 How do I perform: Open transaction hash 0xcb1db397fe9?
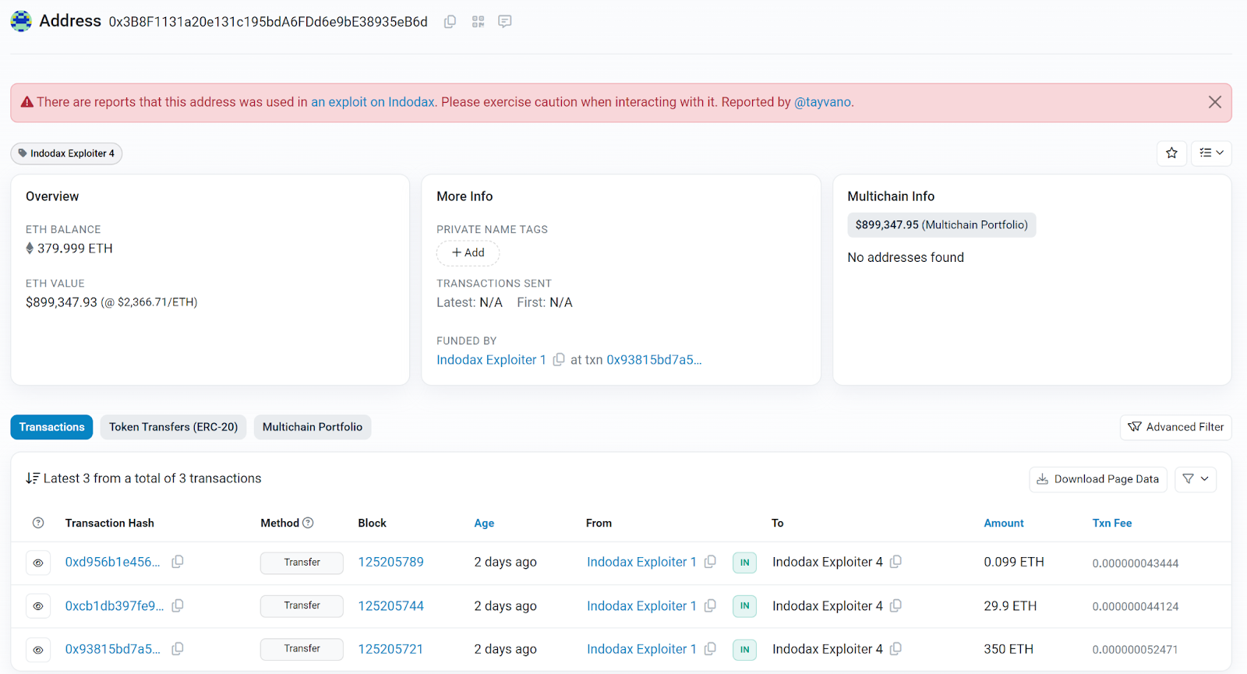115,605
